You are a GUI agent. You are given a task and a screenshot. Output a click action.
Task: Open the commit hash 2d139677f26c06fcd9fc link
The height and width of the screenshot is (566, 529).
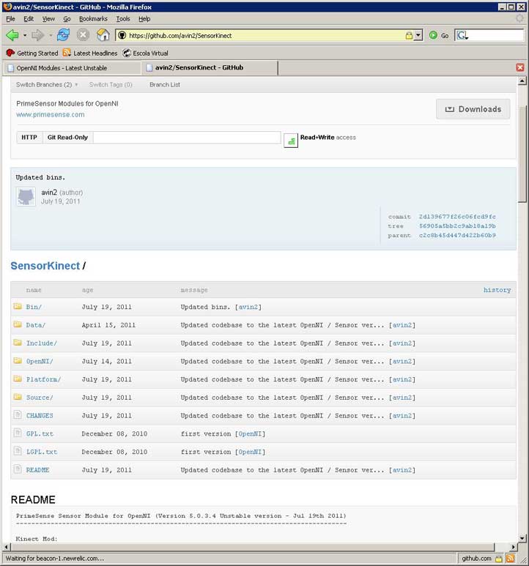457,217
